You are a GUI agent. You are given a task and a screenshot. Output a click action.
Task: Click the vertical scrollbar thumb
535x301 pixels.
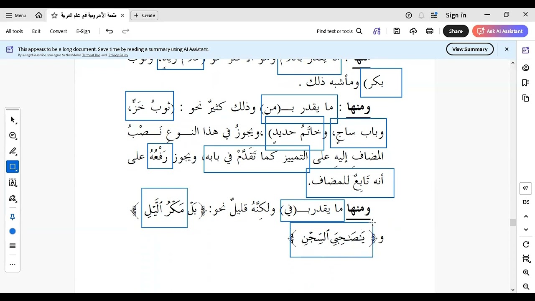[513, 222]
